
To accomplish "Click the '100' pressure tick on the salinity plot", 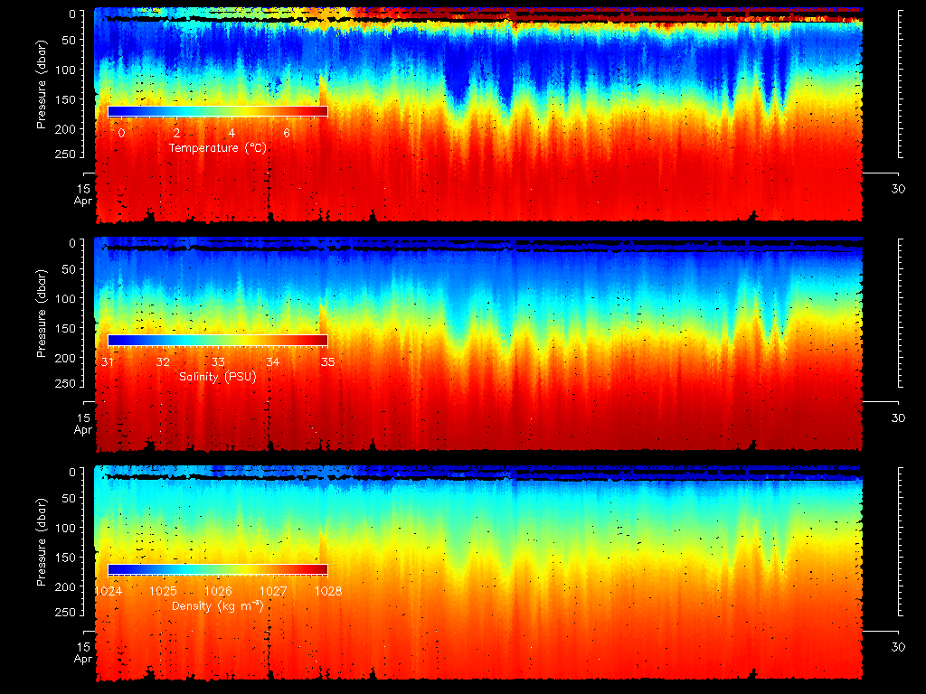I will pos(65,298).
